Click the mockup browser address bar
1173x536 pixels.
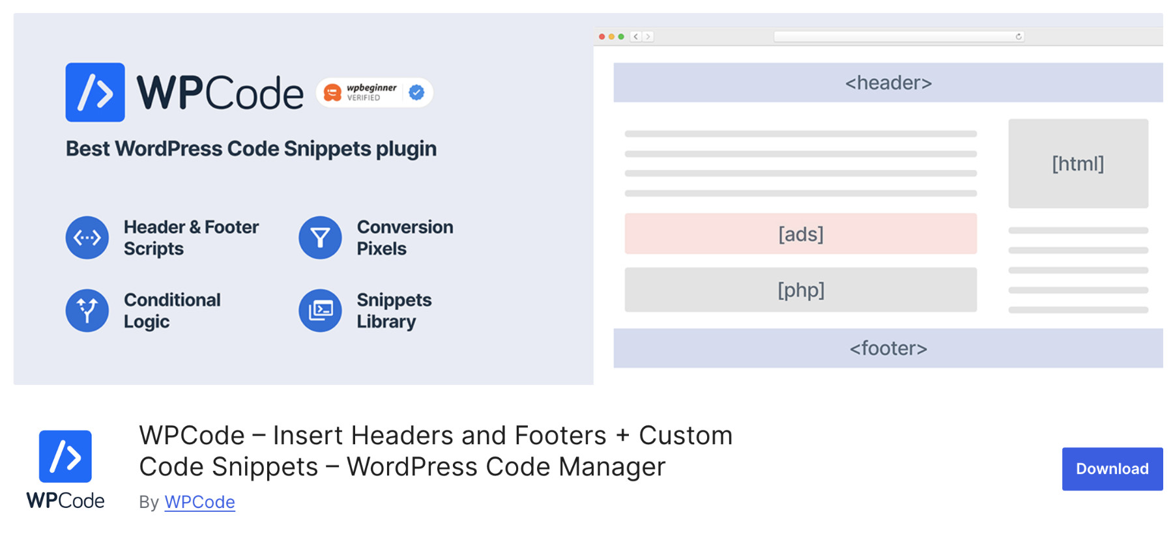(899, 36)
